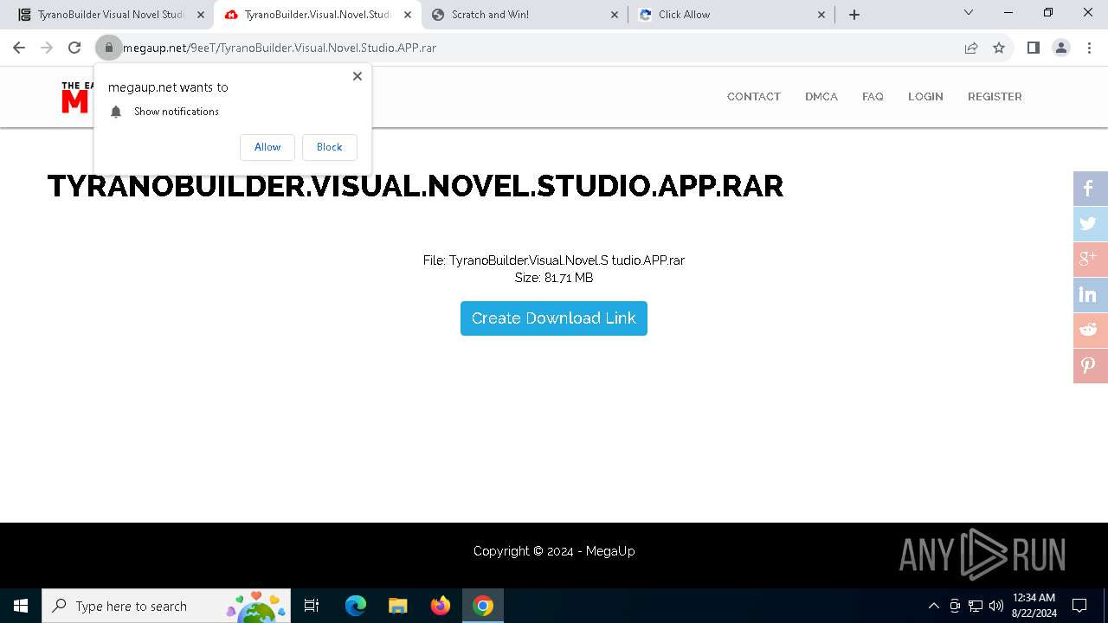Screen dimensions: 1108x623
Task: Open the CONTACT page
Action: point(754,97)
